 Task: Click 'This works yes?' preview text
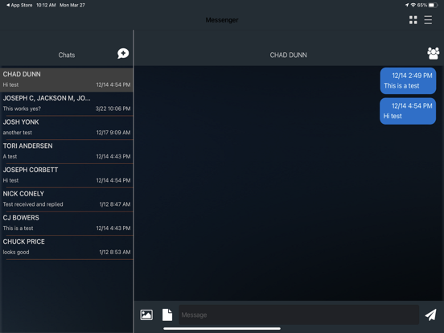(x=22, y=109)
